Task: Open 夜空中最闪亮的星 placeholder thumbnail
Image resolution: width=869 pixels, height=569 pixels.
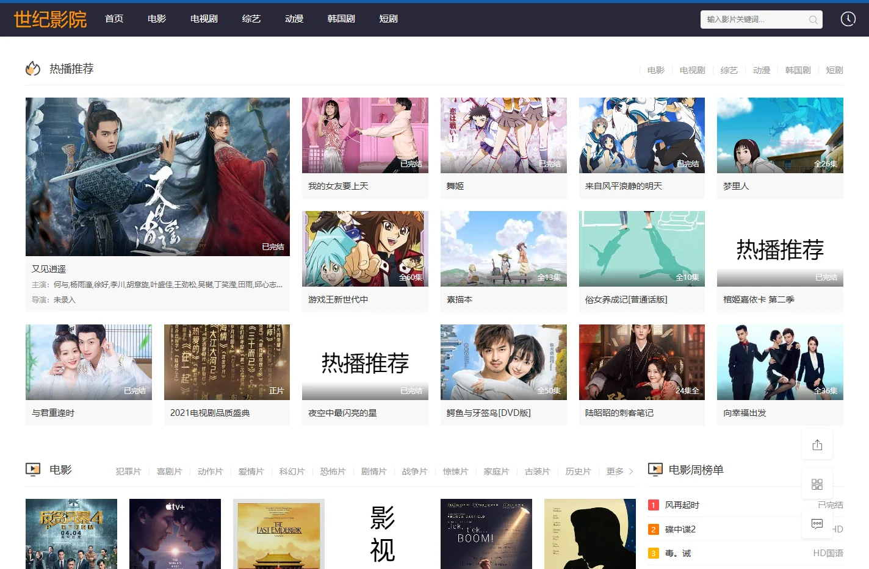Action: coord(365,362)
